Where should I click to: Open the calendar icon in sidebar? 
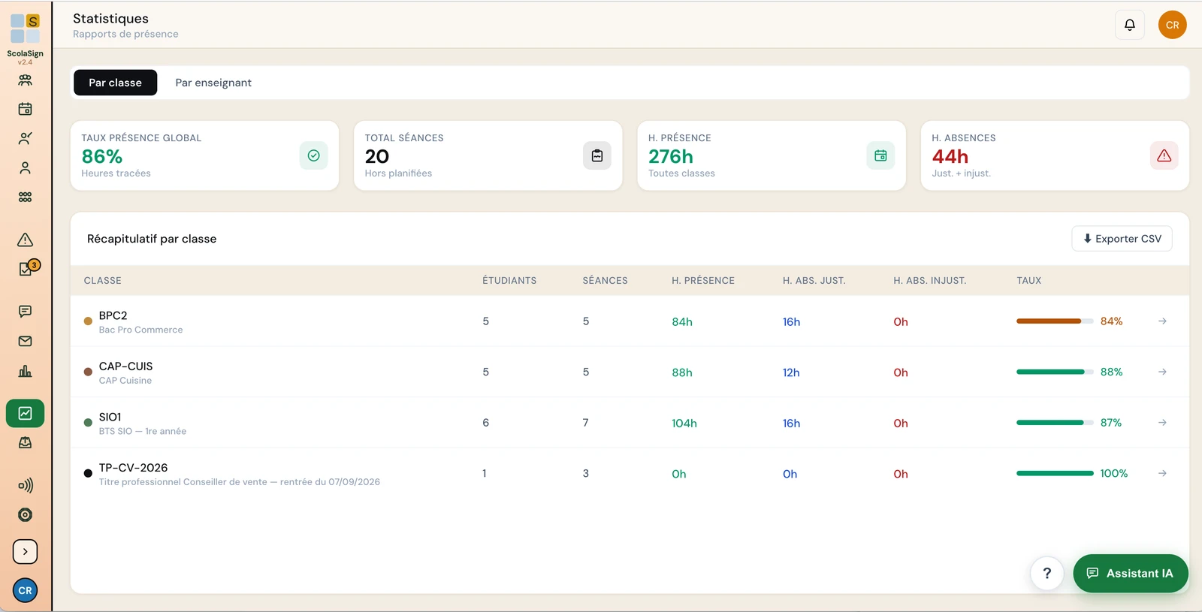(x=25, y=109)
